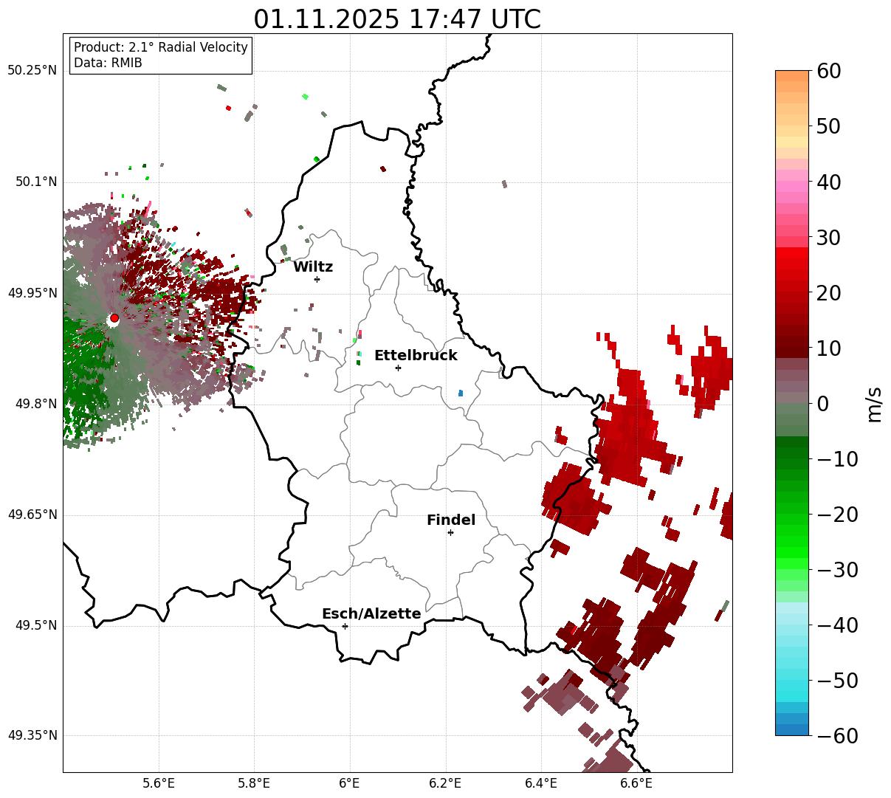Click the cross marker below Ettelbruck

tap(398, 368)
